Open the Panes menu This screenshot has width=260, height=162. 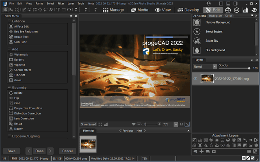(39, 4)
